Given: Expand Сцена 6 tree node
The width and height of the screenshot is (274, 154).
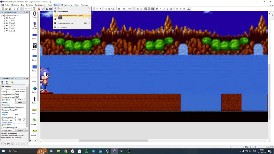Looking at the screenshot, I should (4, 31).
